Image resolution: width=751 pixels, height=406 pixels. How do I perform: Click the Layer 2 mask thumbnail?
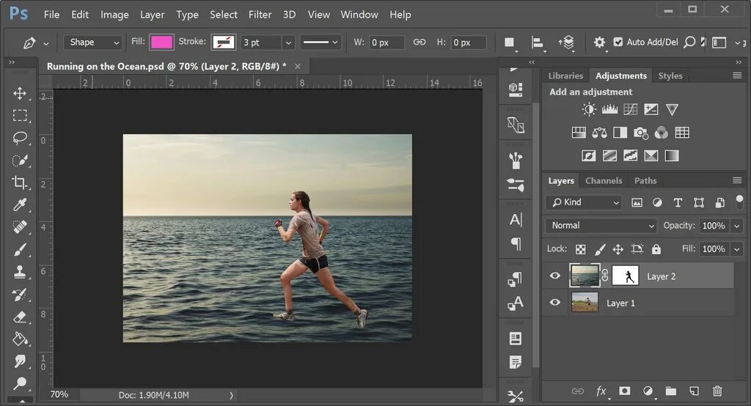click(x=626, y=276)
